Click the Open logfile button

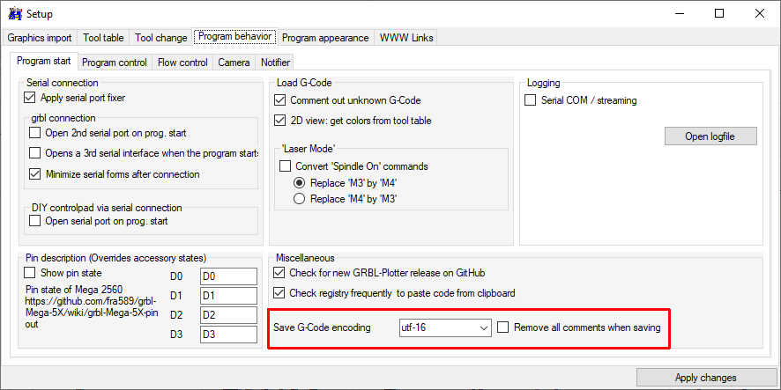coord(709,136)
